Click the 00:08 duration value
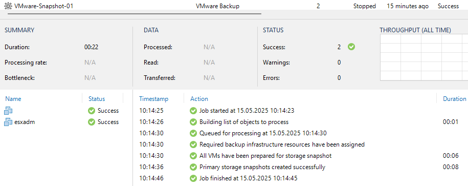The image size is (468, 186). 451,167
